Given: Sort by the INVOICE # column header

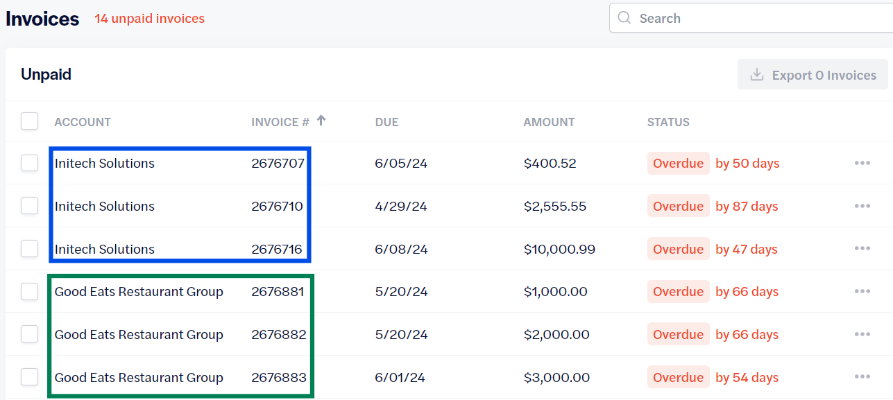Looking at the screenshot, I should (x=280, y=122).
